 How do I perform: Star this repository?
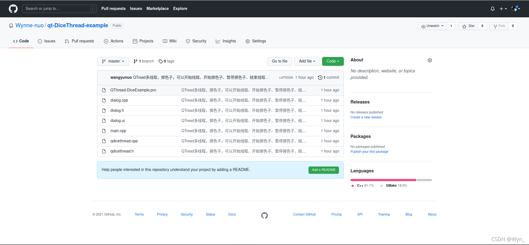click(x=468, y=26)
